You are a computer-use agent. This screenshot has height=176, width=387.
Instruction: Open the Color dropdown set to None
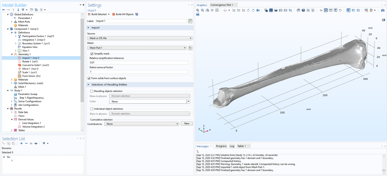tap(150, 102)
